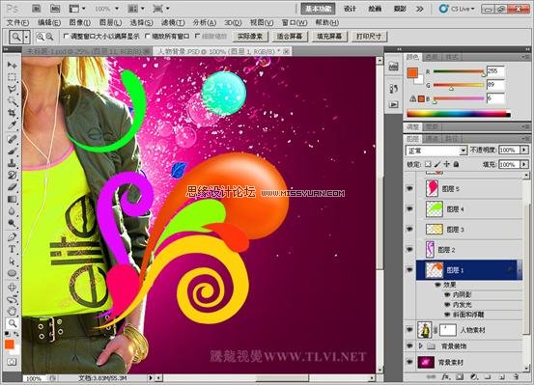Select the Pen tool
This screenshot has width=534, height=385.
tap(12, 237)
